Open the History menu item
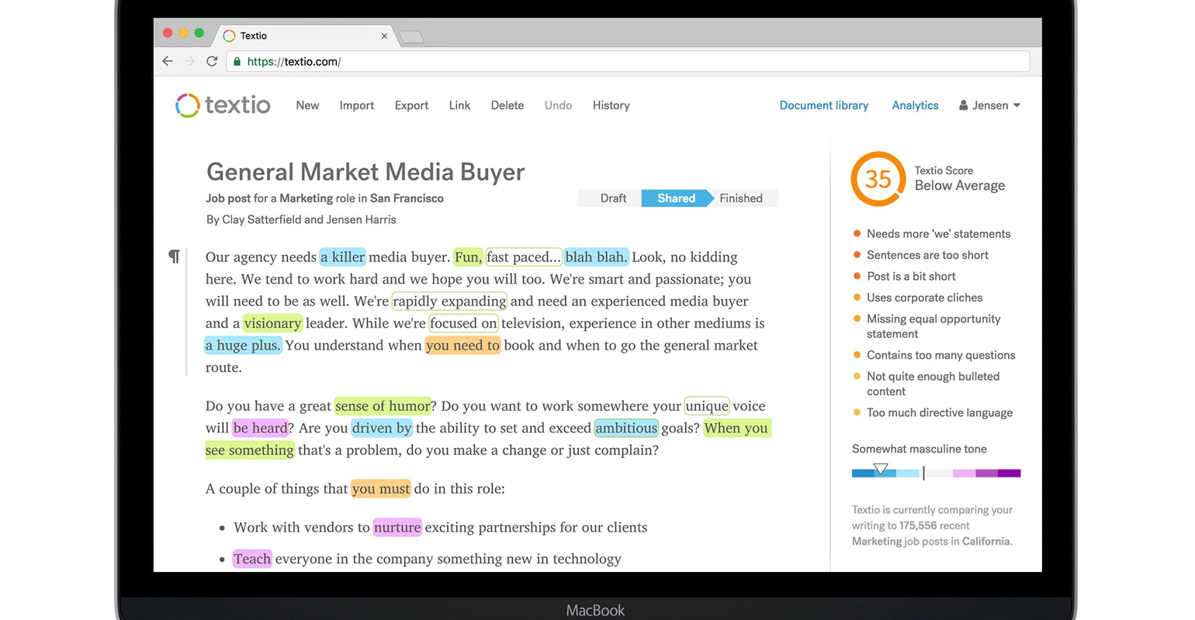Screen dimensions: 1195x620 (611, 105)
